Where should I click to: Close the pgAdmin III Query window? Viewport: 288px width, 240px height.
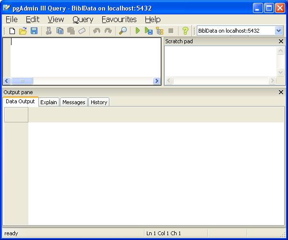tap(280, 8)
